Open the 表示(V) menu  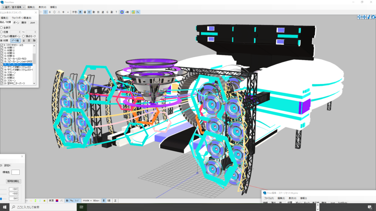coord(42,7)
